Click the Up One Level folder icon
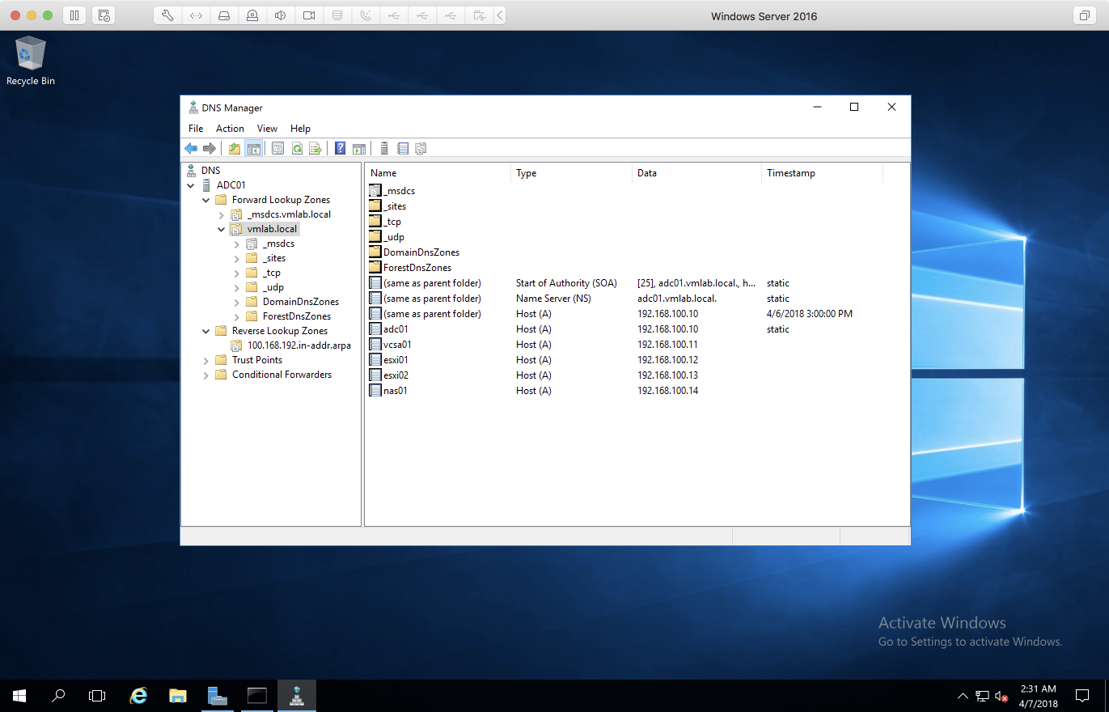 point(235,148)
